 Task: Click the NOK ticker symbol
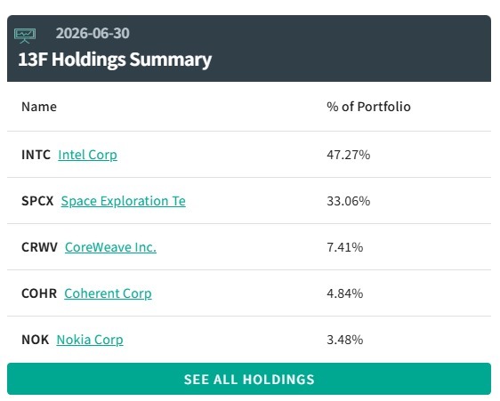(x=36, y=340)
